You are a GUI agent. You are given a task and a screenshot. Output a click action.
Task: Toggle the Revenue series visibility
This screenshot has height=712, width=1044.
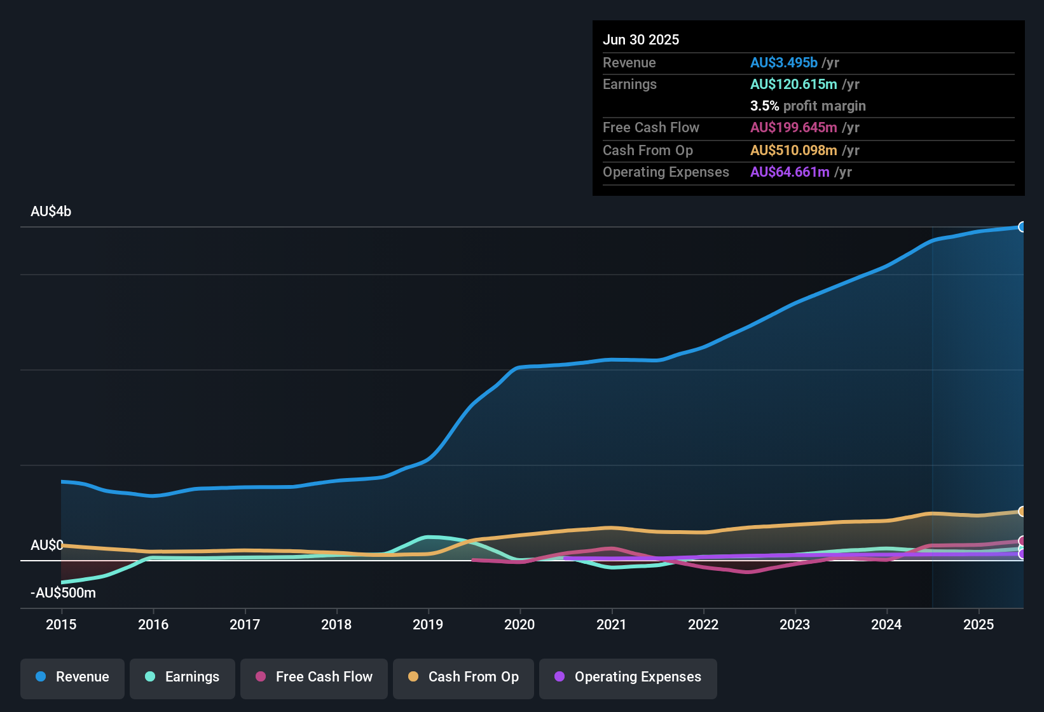(x=72, y=678)
